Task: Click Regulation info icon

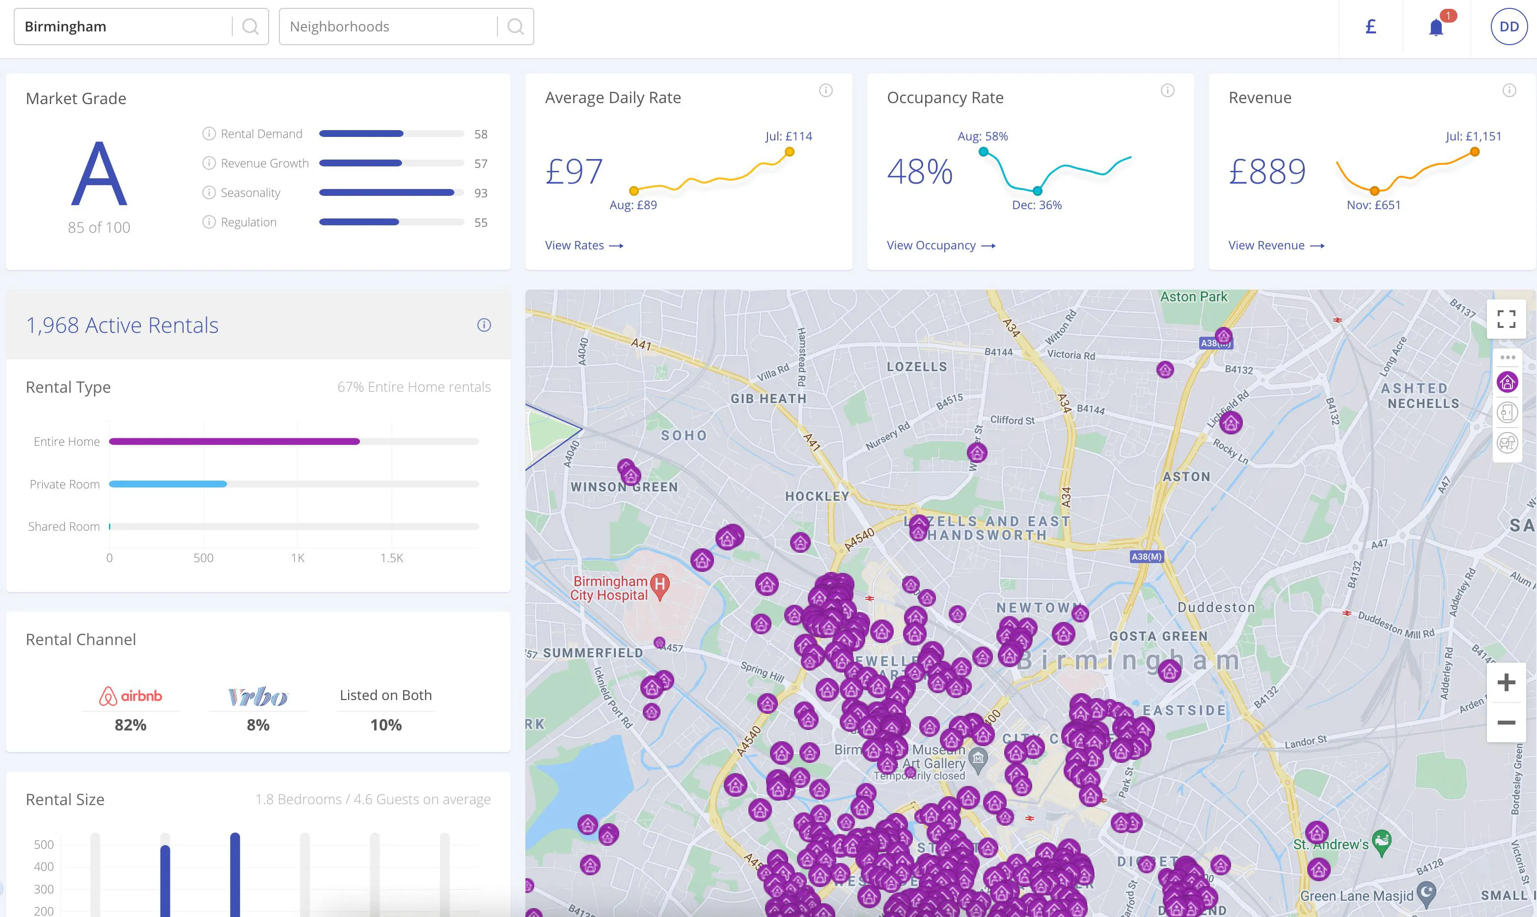Action: pos(209,222)
